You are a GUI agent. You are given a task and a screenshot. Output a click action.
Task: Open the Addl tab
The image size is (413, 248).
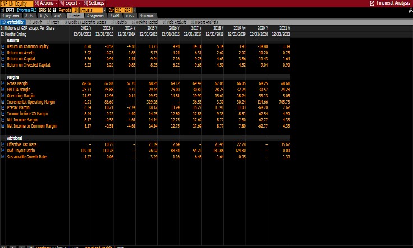(115, 16)
